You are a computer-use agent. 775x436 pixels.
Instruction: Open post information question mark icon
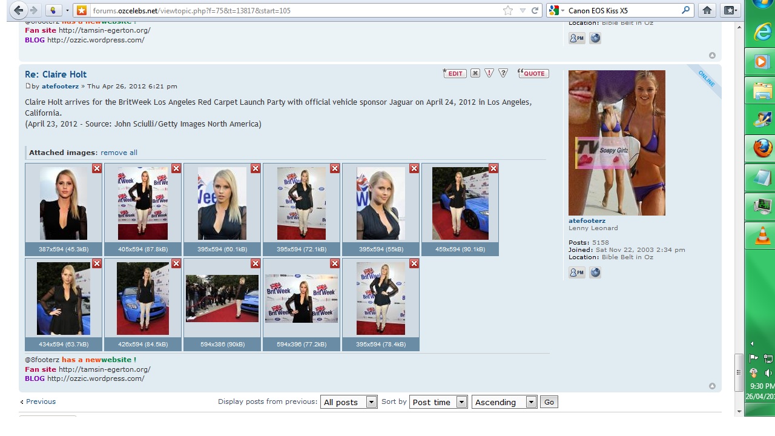[503, 73]
